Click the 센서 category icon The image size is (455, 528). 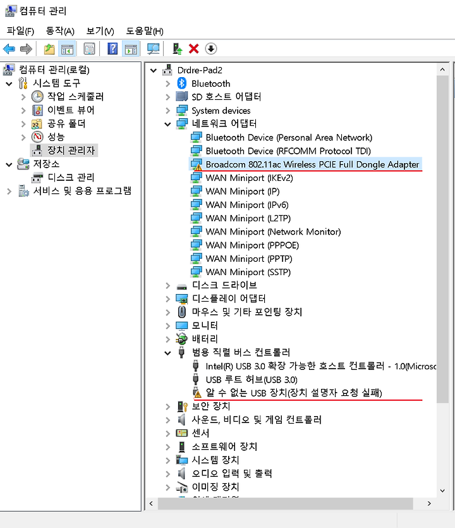(x=182, y=433)
